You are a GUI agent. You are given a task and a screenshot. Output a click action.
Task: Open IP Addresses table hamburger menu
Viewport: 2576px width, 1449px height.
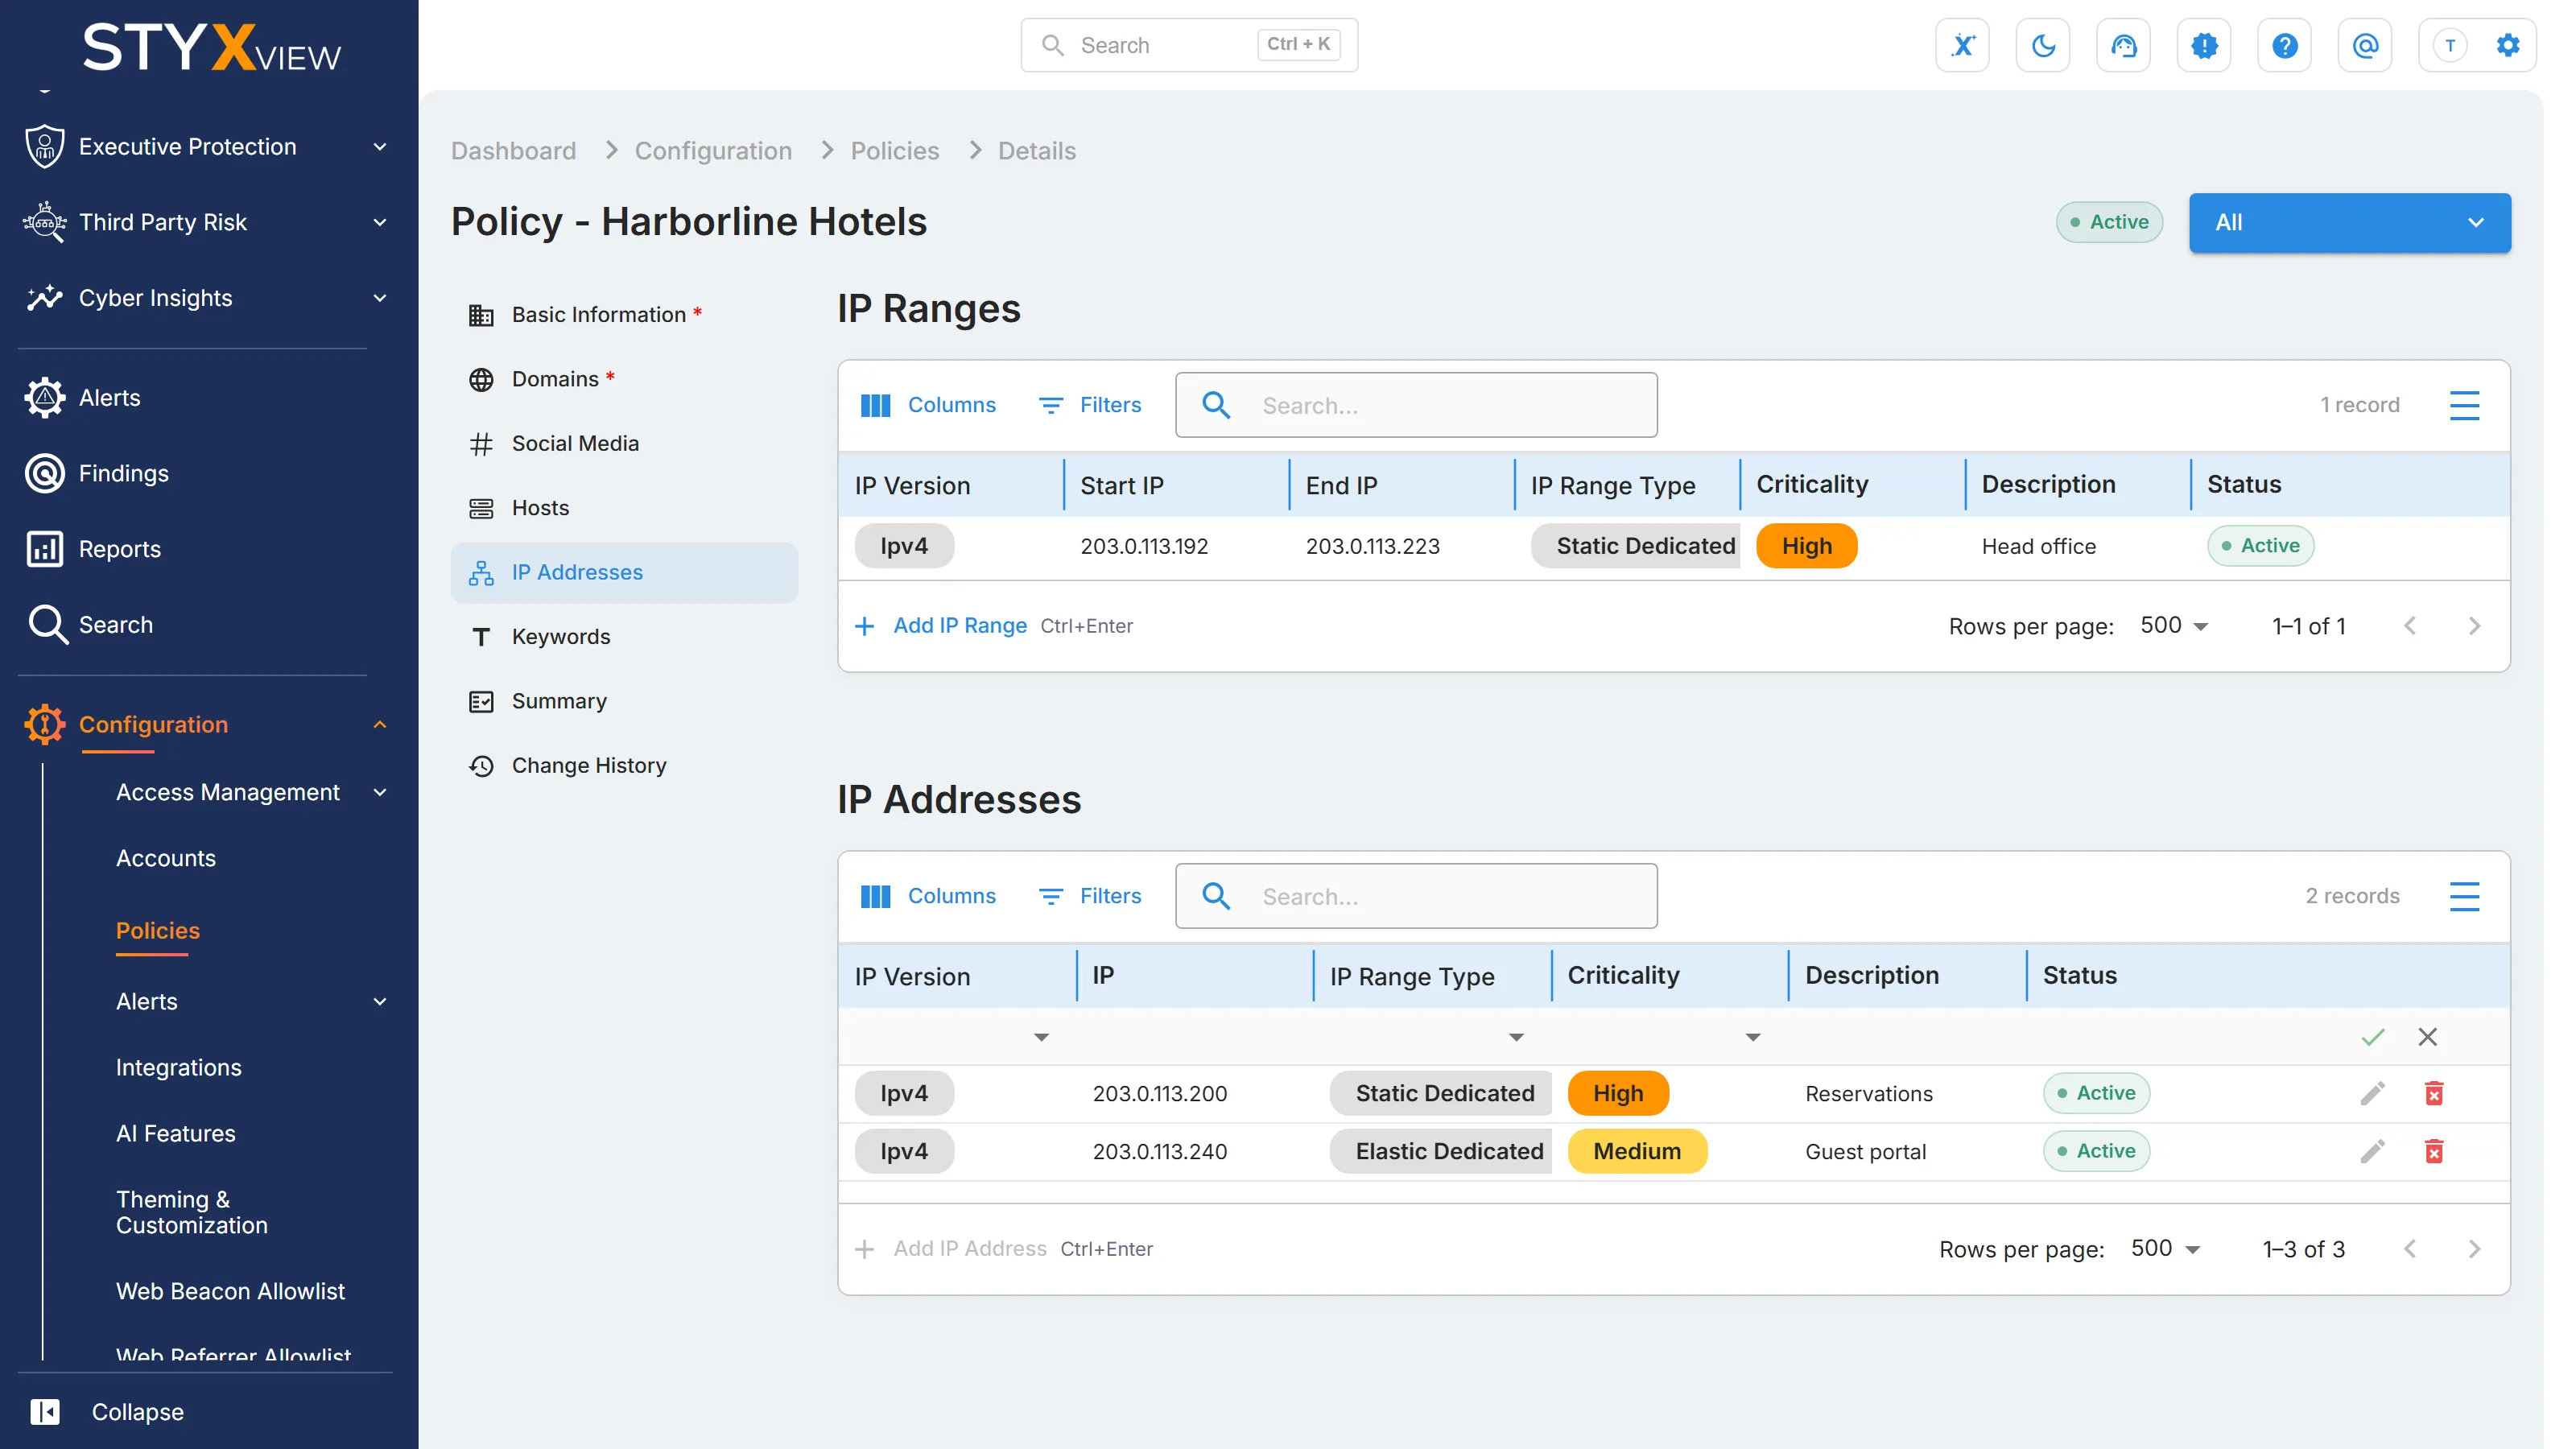pos(2464,896)
